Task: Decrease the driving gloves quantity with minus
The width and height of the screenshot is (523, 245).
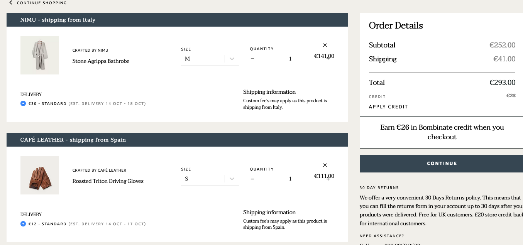Action: pyautogui.click(x=252, y=179)
